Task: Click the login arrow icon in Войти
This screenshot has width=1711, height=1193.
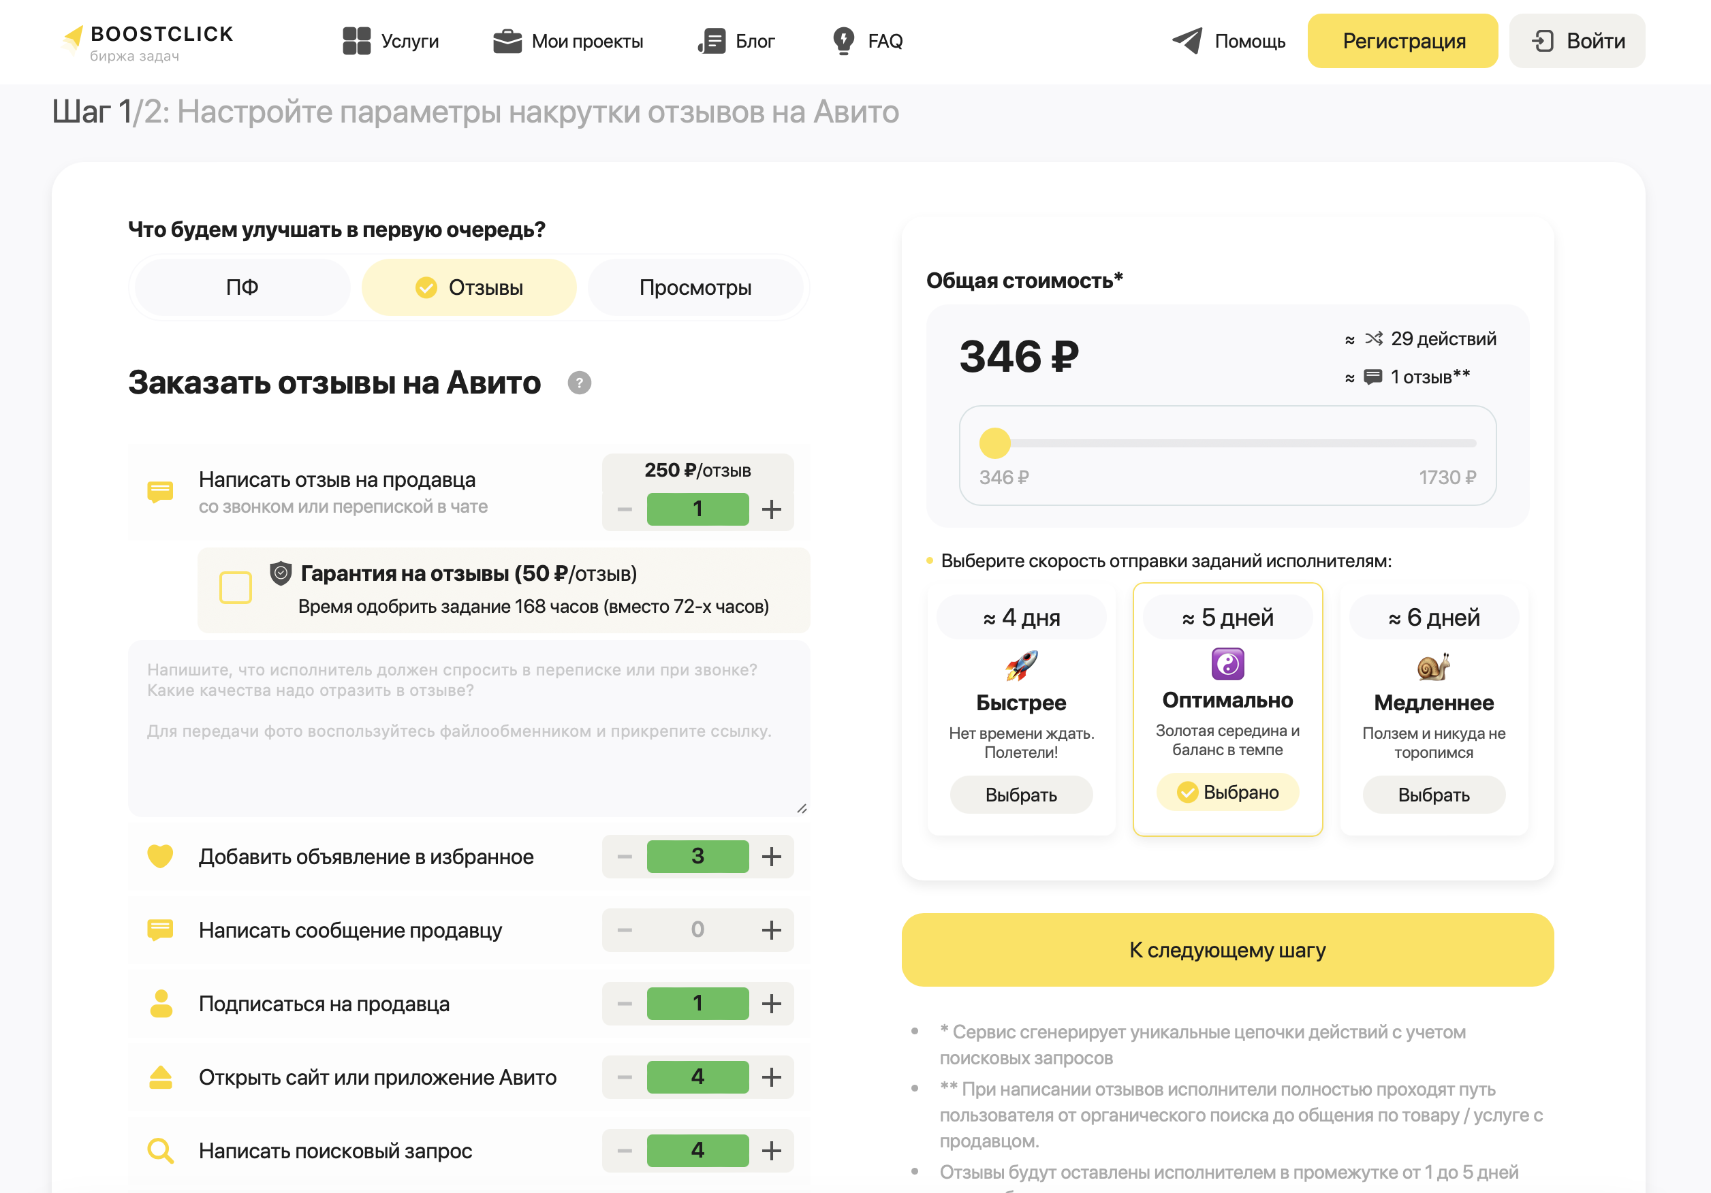Action: [x=1543, y=41]
